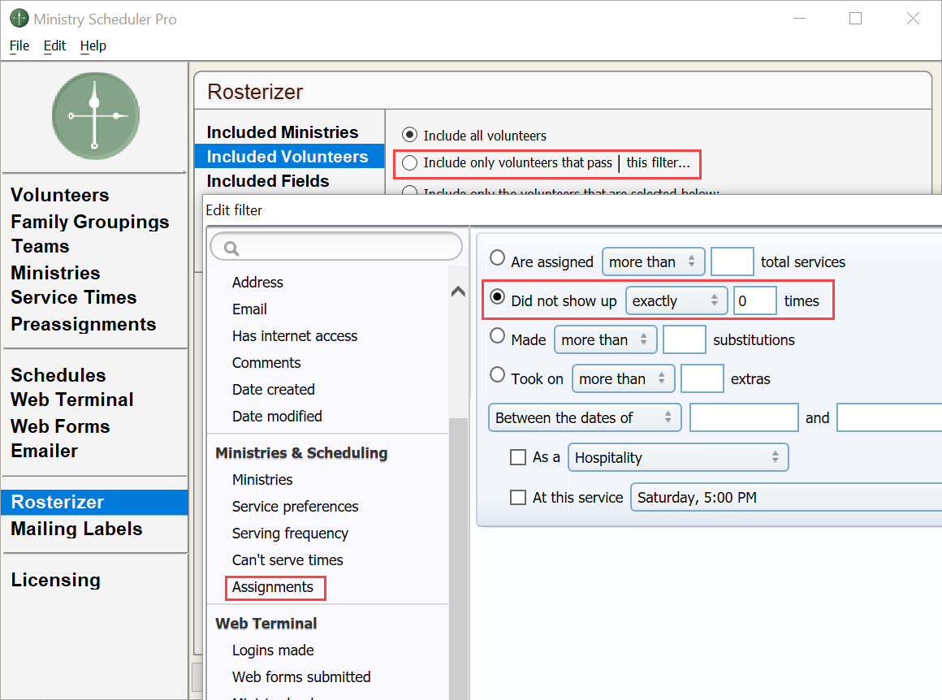Open the 'exactly' comparison dropdown
Image resolution: width=942 pixels, height=700 pixels.
pos(676,301)
